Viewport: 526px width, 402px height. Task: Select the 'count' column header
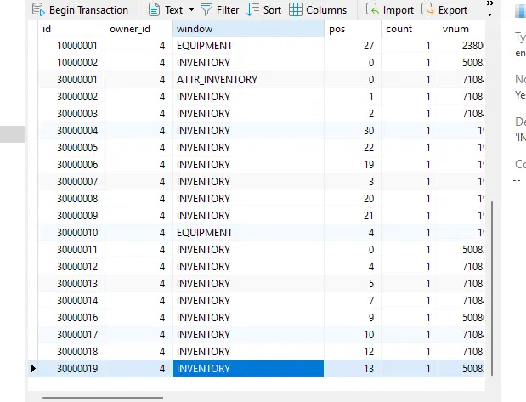point(408,29)
